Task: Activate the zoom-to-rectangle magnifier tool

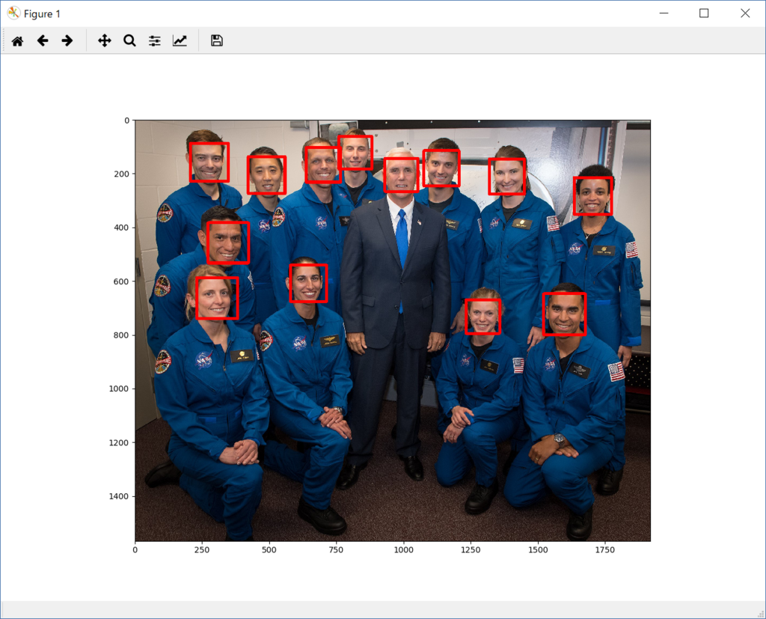Action: [129, 40]
